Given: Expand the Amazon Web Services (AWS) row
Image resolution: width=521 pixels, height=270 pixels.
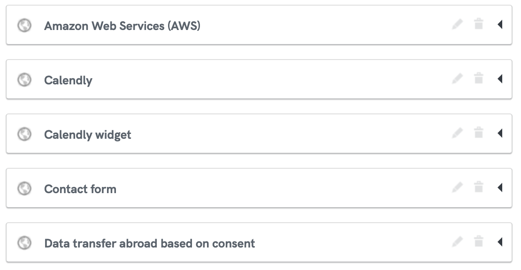Looking at the screenshot, I should tap(500, 24).
